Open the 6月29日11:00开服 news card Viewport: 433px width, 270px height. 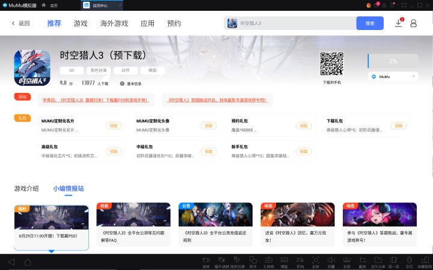pyautogui.click(x=51, y=227)
